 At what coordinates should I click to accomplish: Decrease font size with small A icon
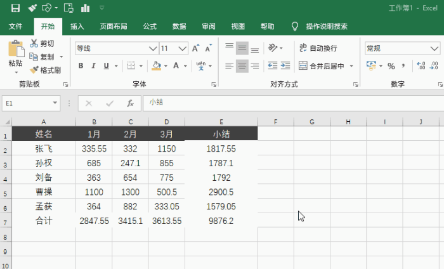pos(209,48)
